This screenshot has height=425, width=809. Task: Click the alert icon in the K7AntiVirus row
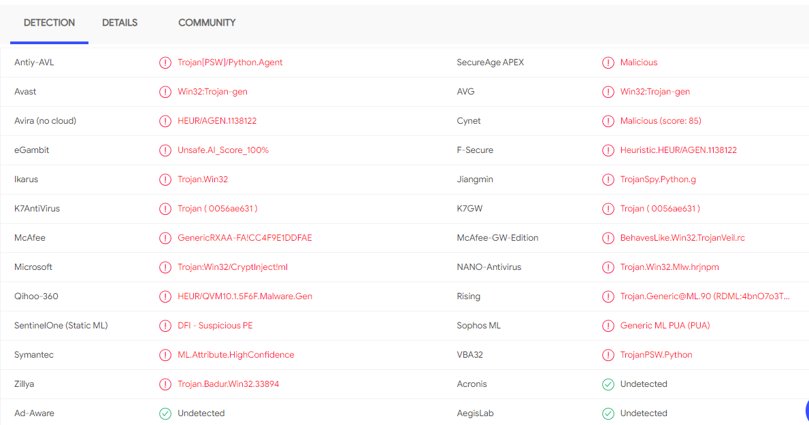(x=165, y=209)
